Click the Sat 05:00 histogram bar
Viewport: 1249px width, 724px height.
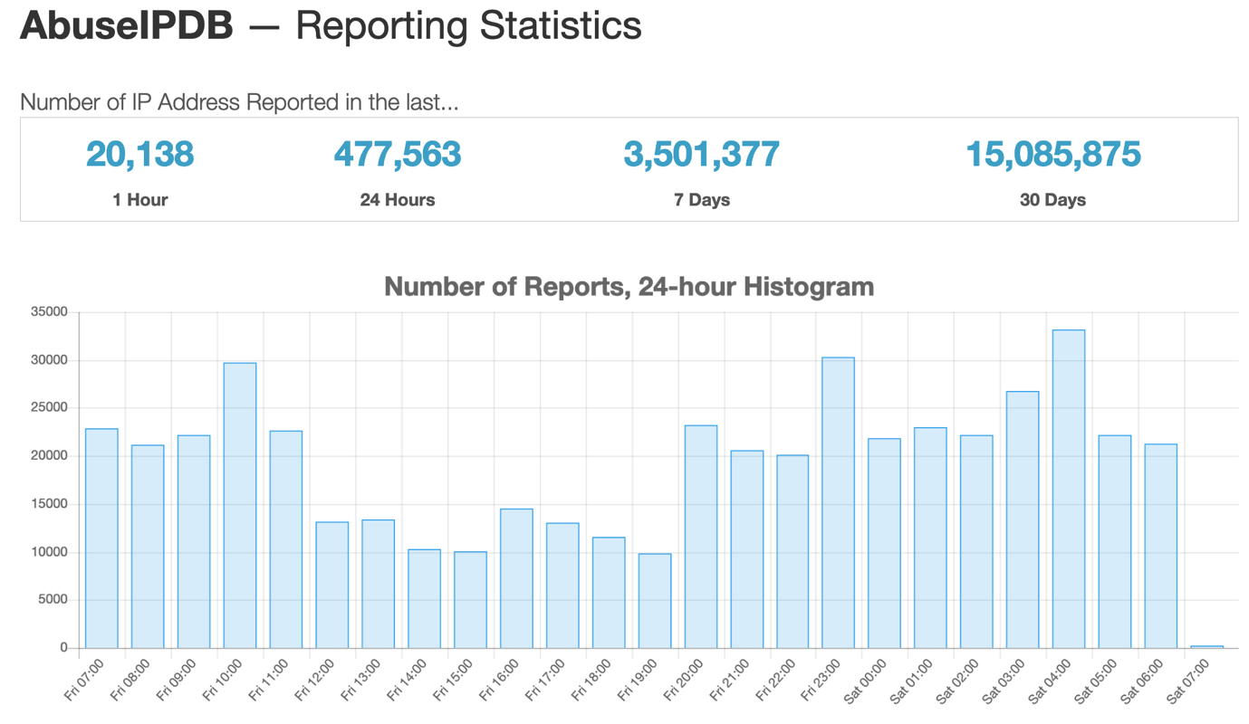pyautogui.click(x=1116, y=541)
